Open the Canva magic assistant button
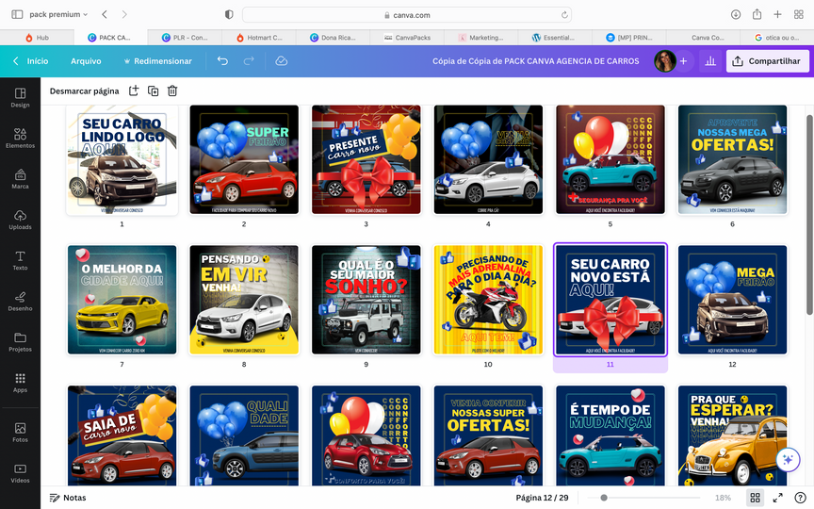The width and height of the screenshot is (814, 509). coord(788,459)
